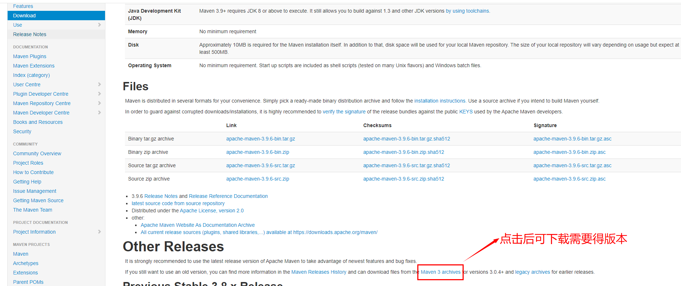Open Community Overview link
681x286 pixels.
click(x=37, y=153)
